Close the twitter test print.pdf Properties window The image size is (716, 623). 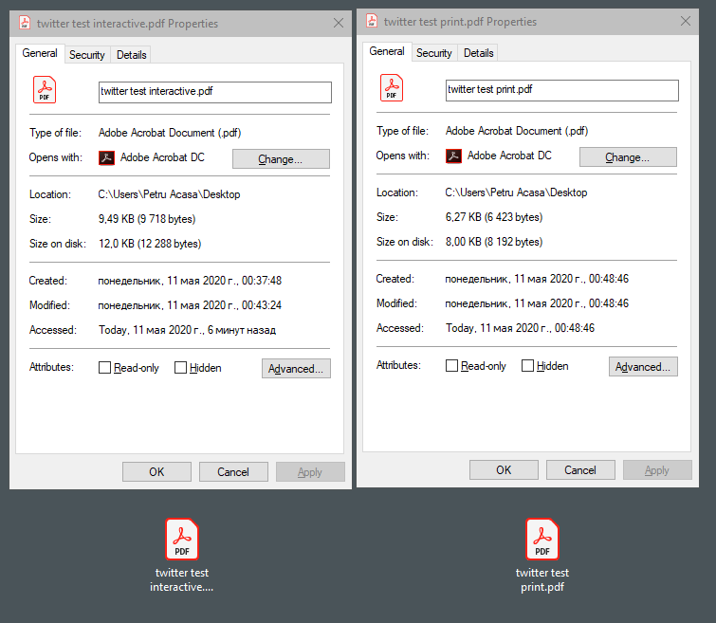(686, 21)
